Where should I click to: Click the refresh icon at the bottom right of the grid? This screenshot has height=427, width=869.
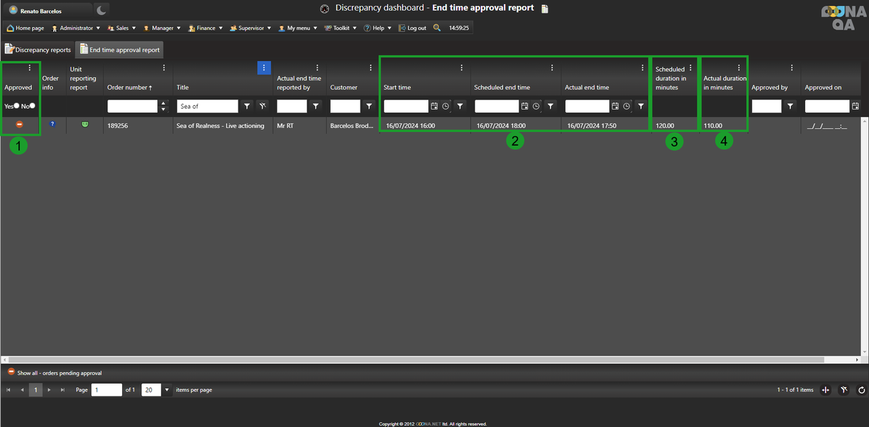(x=862, y=390)
